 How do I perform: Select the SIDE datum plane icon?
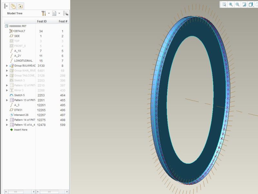(11, 36)
